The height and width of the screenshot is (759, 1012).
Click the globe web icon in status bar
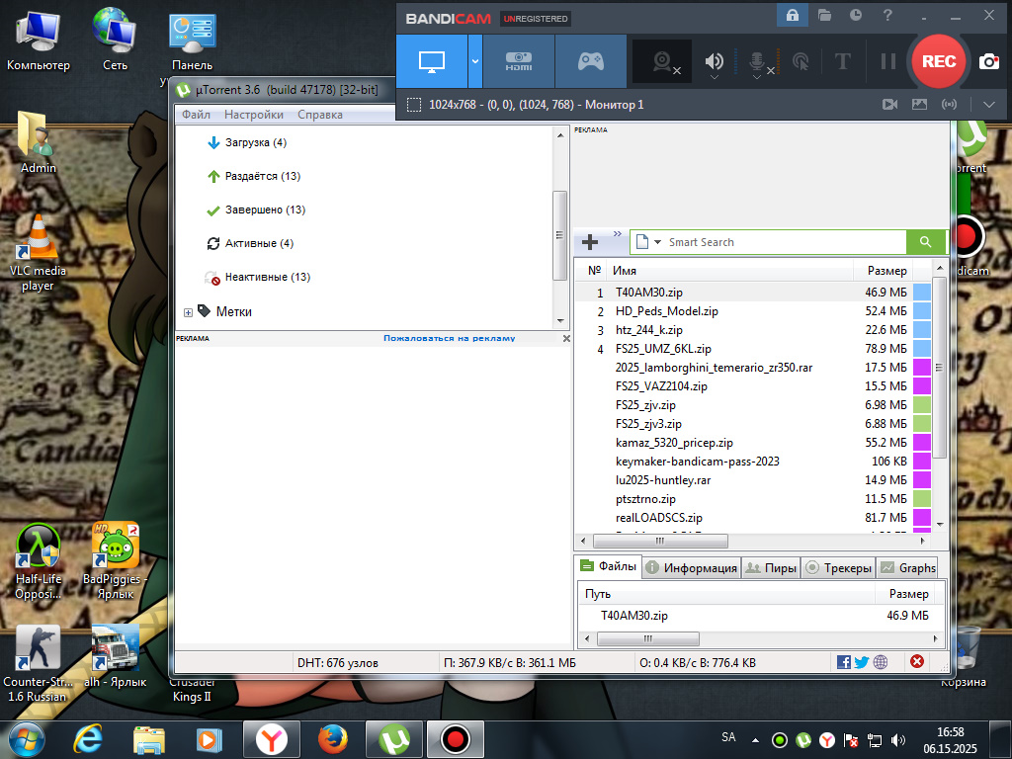[x=881, y=662]
